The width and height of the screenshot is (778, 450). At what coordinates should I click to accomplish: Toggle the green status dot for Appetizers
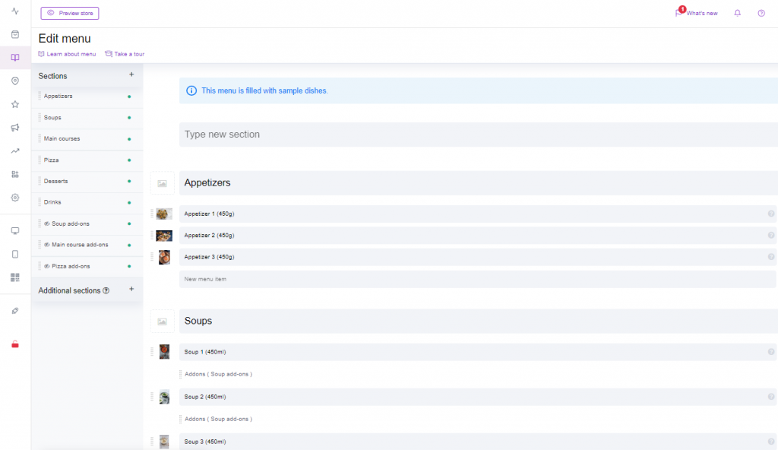(x=129, y=97)
